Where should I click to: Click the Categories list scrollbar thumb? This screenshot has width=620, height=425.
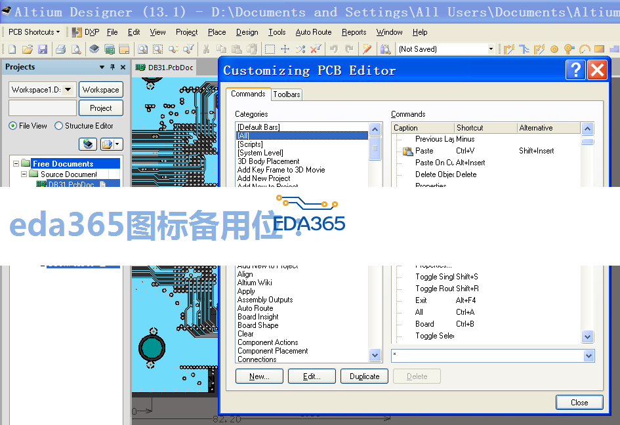point(375,148)
